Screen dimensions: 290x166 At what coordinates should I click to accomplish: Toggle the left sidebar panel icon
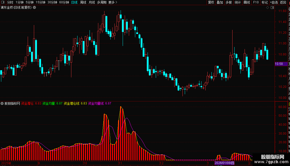click(3, 2)
